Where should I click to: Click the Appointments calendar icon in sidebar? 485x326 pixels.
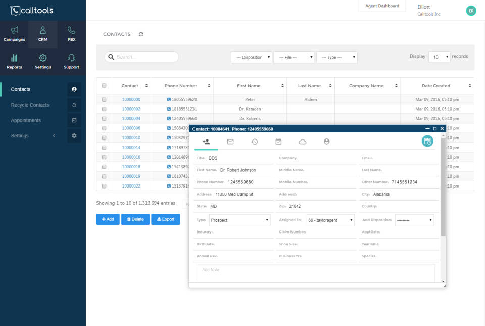point(74,120)
